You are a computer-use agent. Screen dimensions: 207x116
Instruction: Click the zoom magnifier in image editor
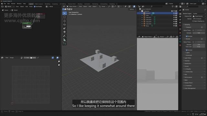tap(59, 62)
